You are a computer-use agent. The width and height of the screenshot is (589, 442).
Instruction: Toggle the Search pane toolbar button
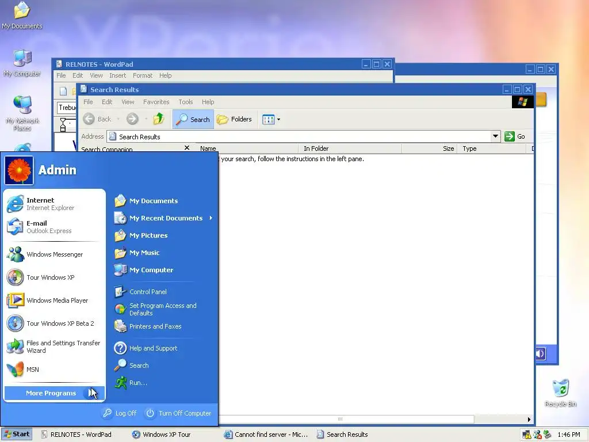pos(193,119)
